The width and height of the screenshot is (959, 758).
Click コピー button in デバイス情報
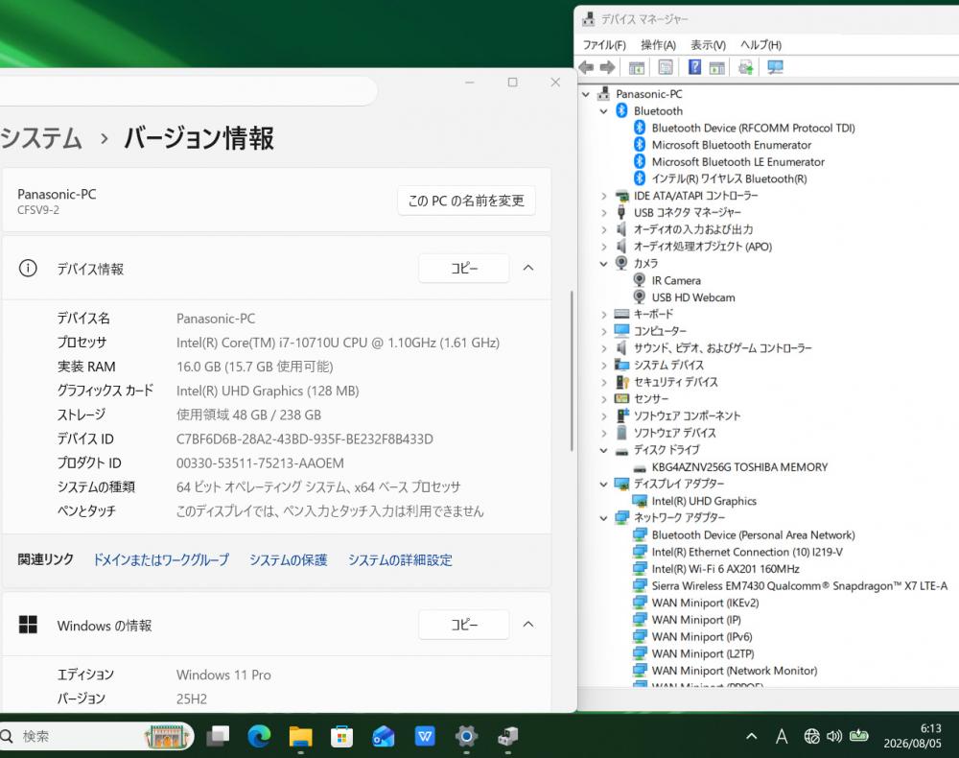pyautogui.click(x=464, y=268)
